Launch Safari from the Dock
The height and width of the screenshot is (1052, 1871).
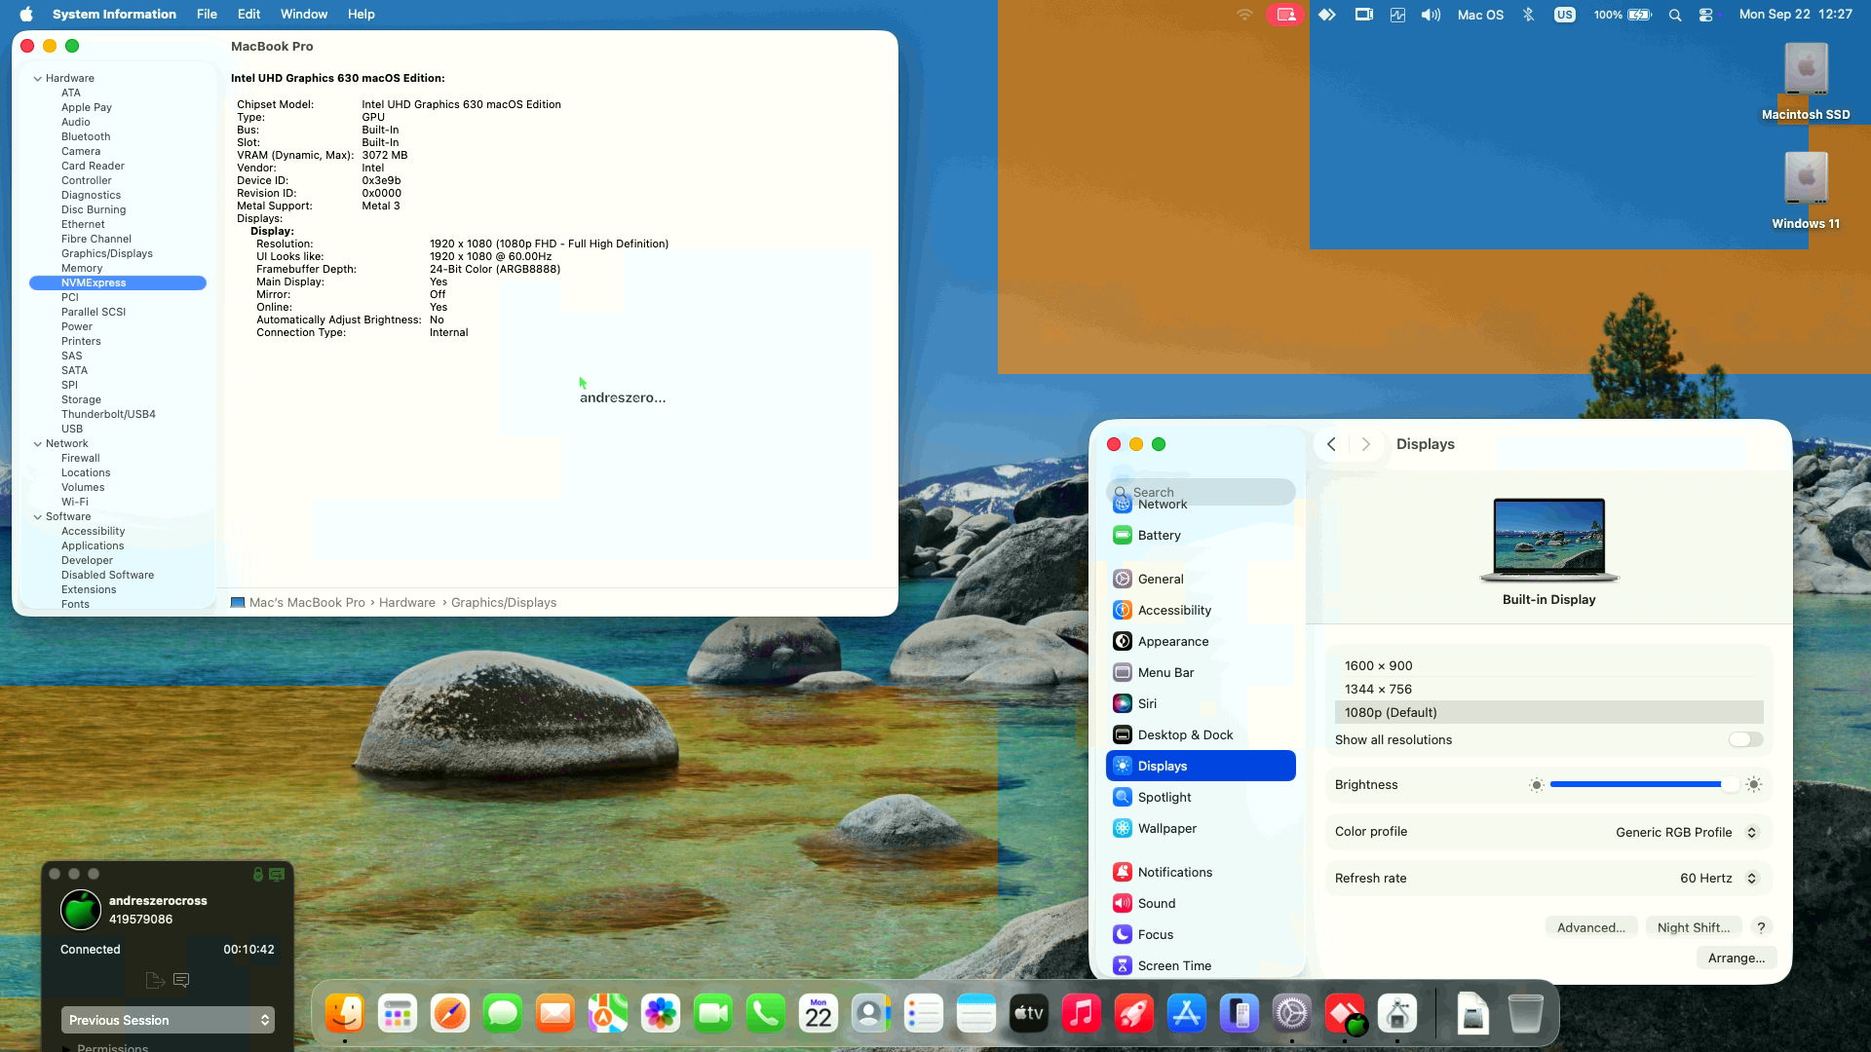450,1014
